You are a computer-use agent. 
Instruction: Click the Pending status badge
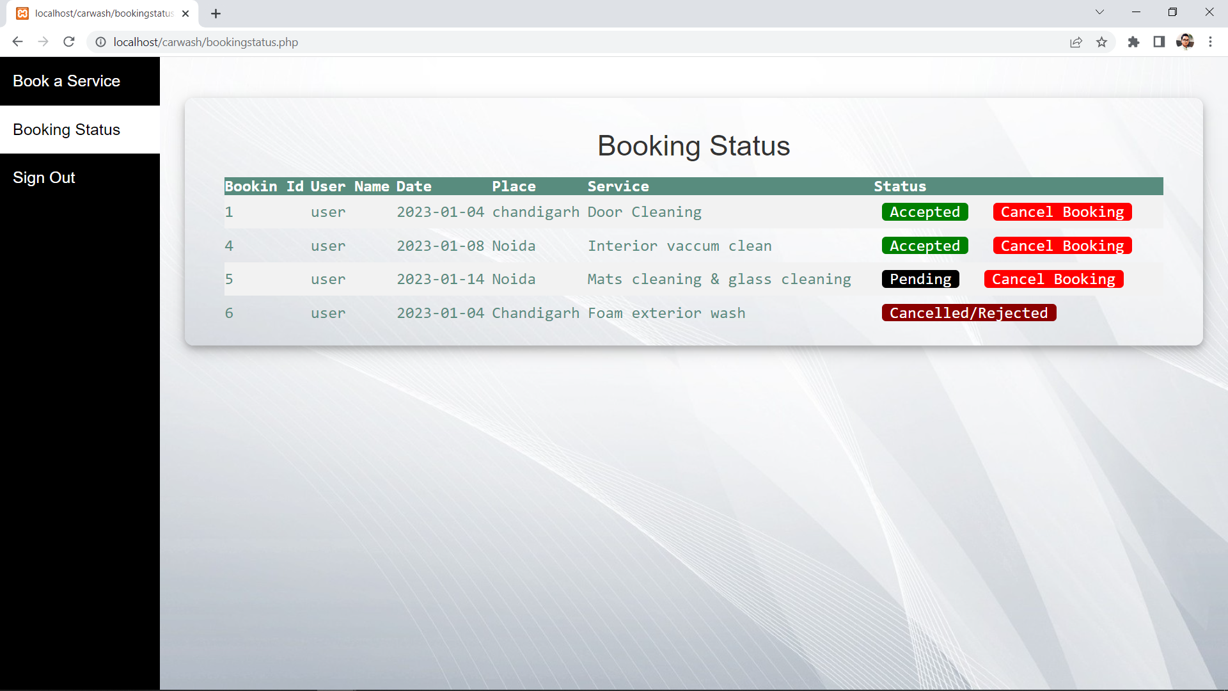coord(920,280)
